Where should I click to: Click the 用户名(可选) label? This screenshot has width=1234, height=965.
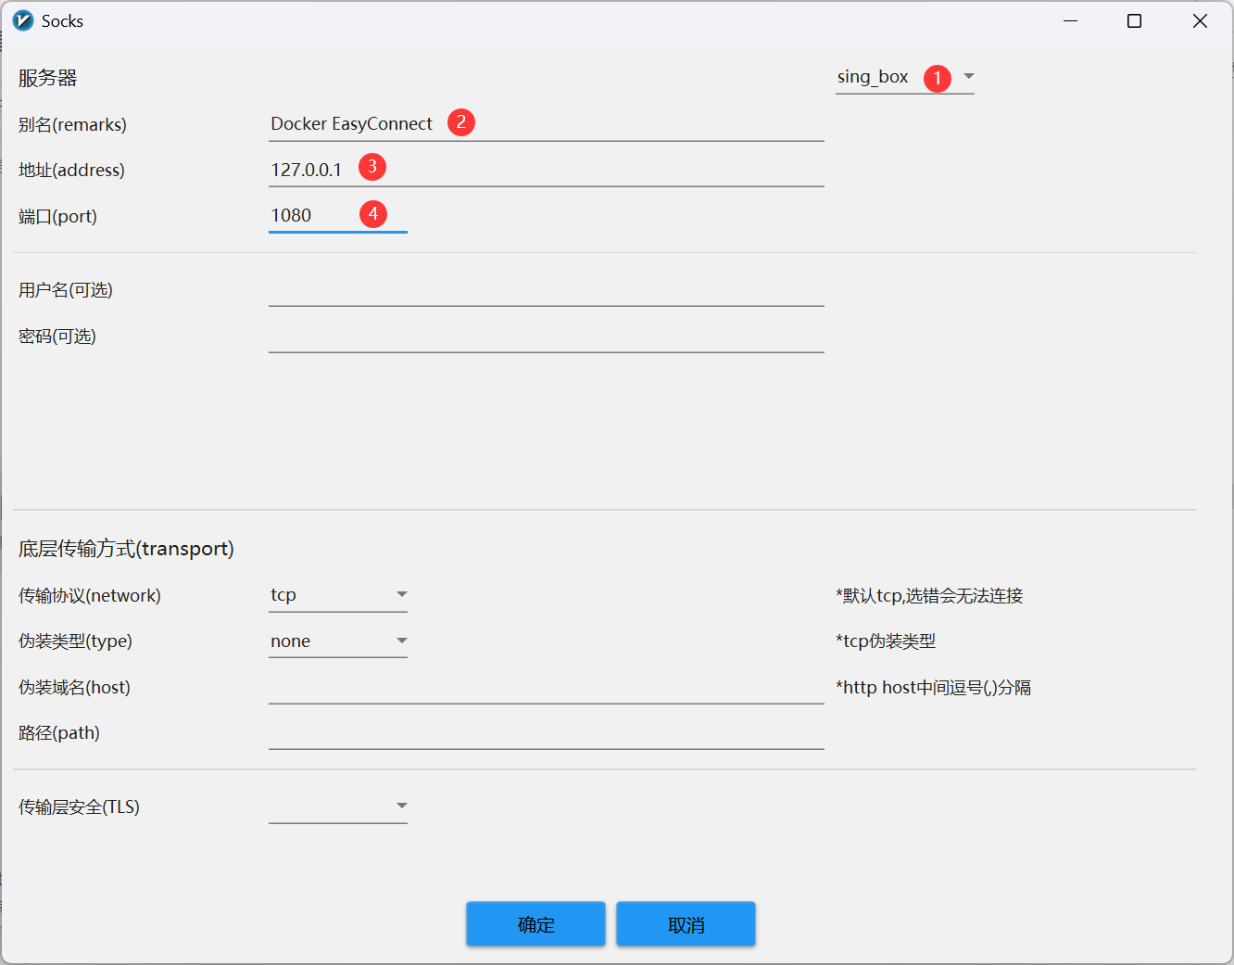click(66, 289)
